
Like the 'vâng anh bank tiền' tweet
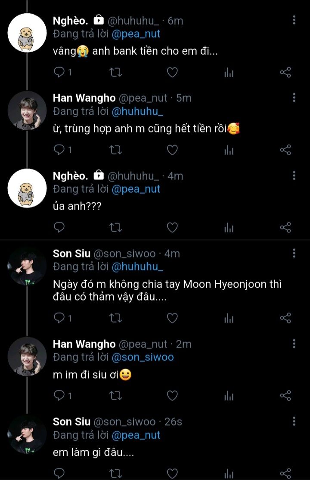click(x=172, y=72)
